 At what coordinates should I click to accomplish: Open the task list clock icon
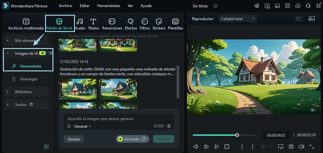coord(267,6)
